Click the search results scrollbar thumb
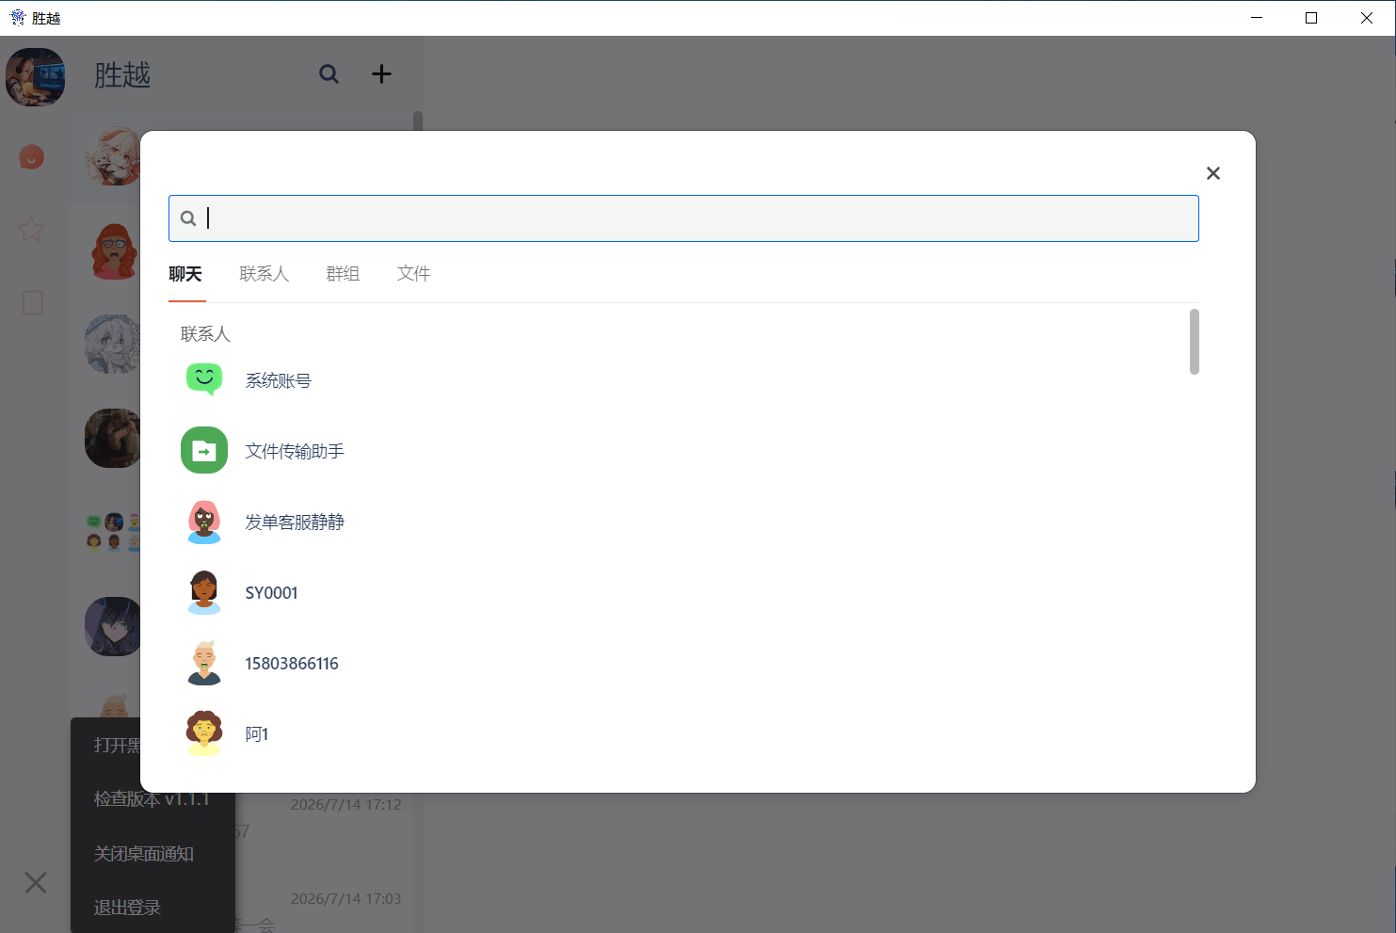This screenshot has width=1396, height=933. coord(1194,342)
